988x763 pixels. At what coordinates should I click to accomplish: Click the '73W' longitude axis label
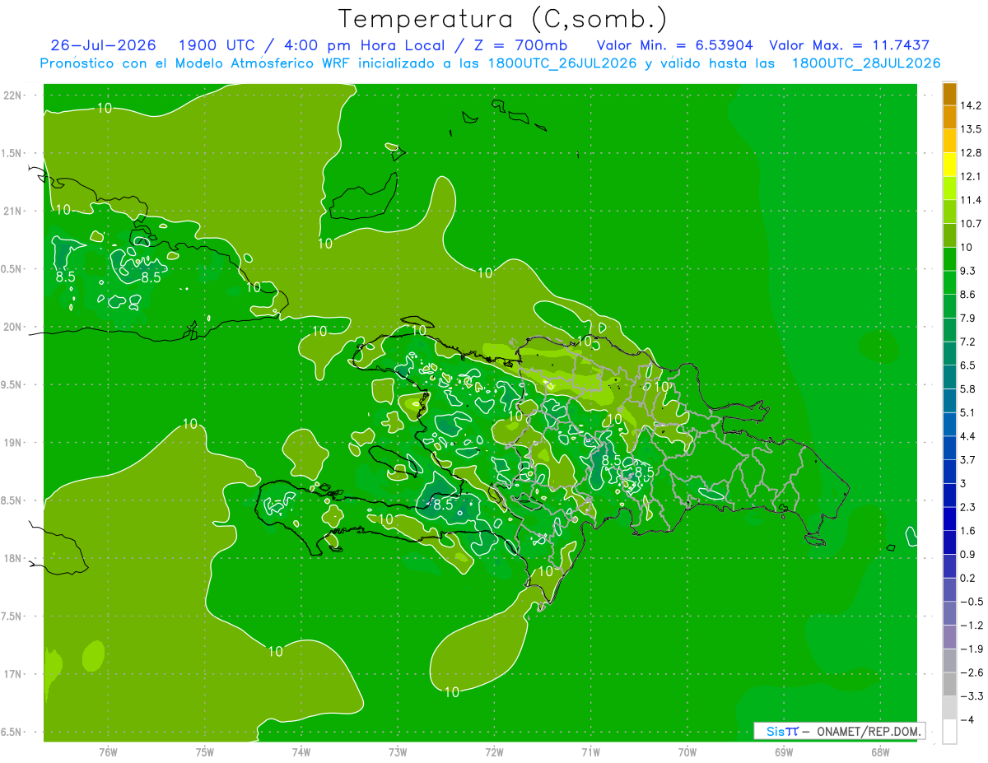pos(398,751)
